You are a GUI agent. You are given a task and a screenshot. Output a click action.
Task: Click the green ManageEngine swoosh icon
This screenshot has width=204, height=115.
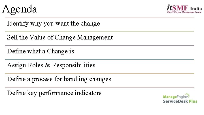(187, 96)
